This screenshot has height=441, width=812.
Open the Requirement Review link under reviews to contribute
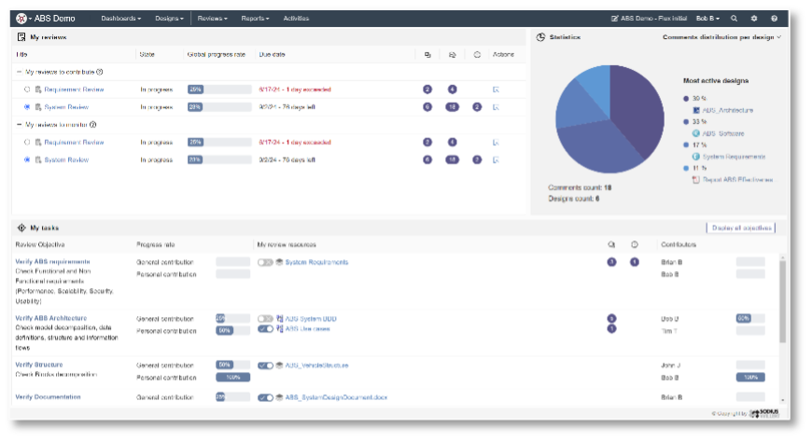click(74, 90)
